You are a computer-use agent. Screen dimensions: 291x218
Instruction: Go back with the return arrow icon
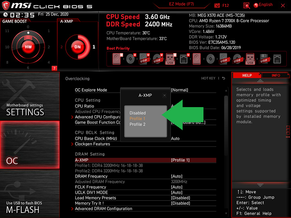[x=224, y=78]
